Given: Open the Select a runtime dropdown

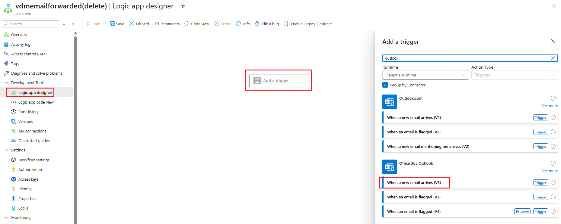Looking at the screenshot, I should pyautogui.click(x=426, y=75).
